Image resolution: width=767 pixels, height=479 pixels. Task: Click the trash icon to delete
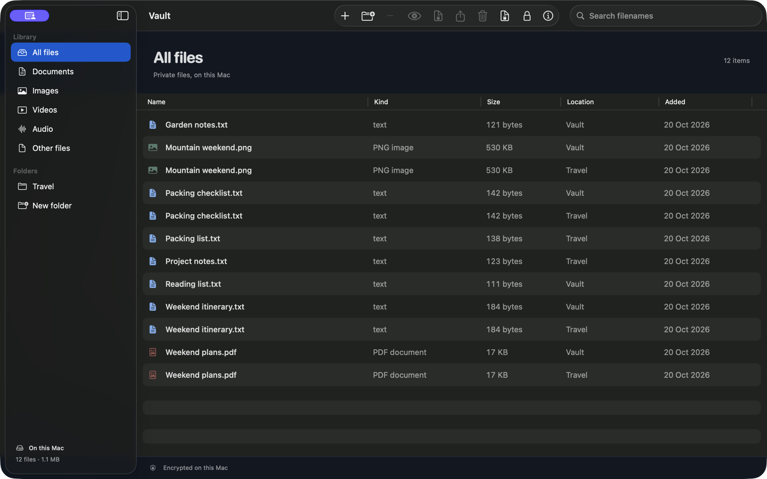tap(482, 16)
